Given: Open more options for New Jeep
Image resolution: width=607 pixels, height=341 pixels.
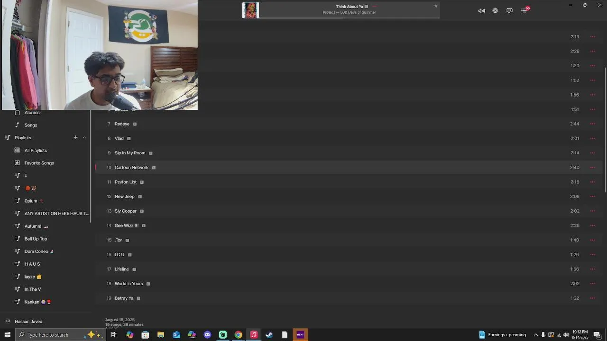Looking at the screenshot, I should (x=592, y=197).
